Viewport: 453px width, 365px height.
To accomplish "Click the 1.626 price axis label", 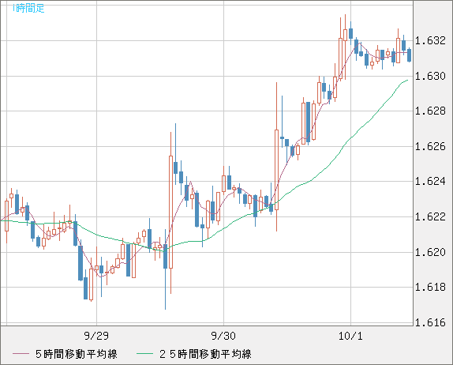I will click(430, 147).
